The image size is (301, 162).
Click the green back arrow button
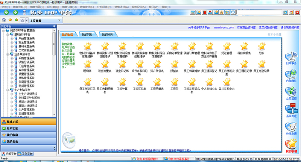[4, 12]
